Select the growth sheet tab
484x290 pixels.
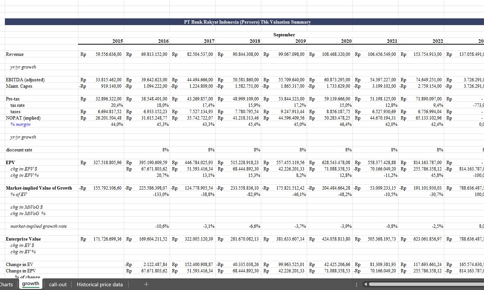pos(30,284)
